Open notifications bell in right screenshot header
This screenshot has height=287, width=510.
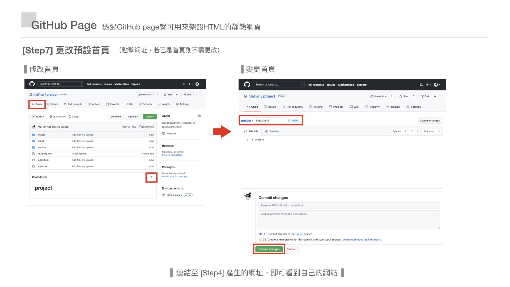pyautogui.click(x=421, y=85)
